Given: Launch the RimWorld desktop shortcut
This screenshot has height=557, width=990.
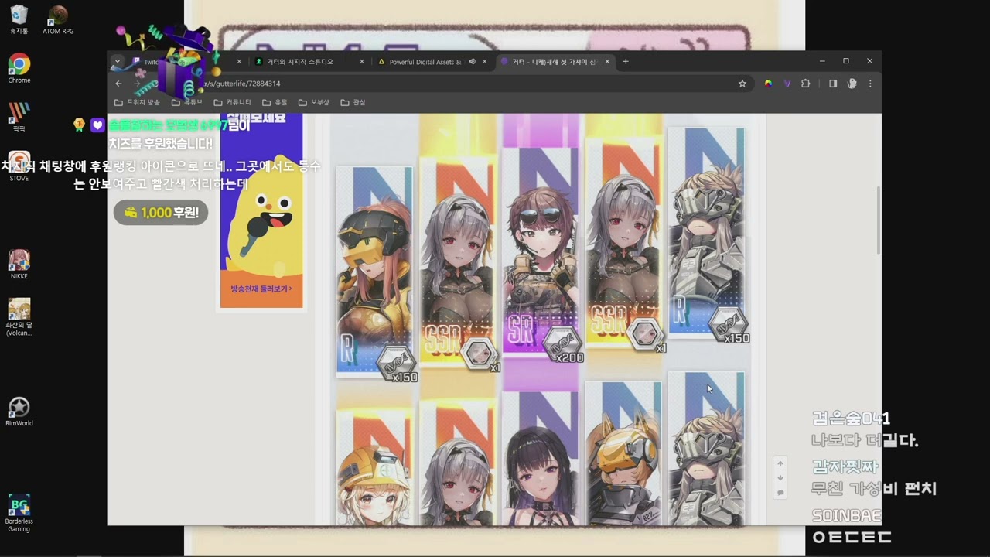Looking at the screenshot, I should click(19, 412).
